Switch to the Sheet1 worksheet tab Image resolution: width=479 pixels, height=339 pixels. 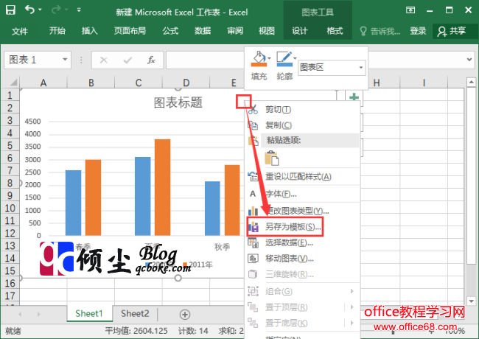pyautogui.click(x=89, y=314)
